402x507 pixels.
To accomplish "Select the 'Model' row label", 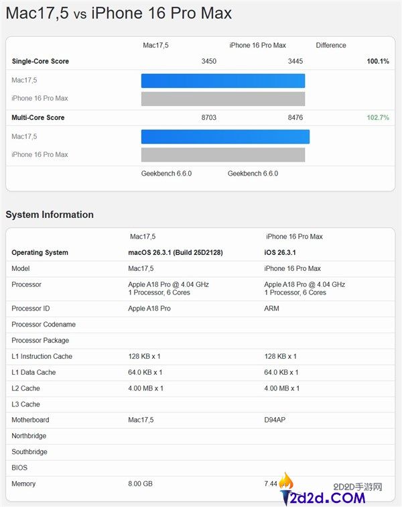I will click(x=20, y=268).
